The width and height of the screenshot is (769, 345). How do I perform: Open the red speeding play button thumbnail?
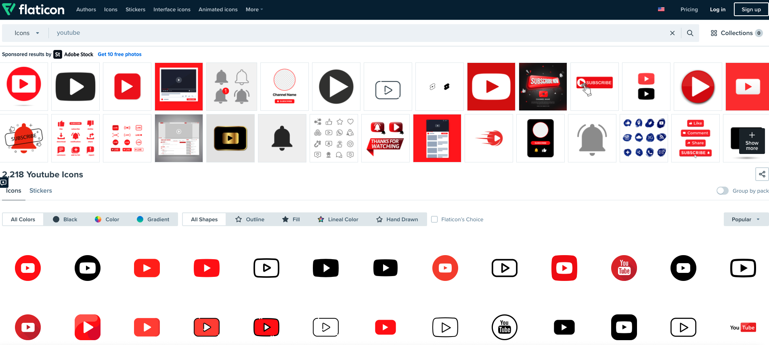pyautogui.click(x=489, y=138)
